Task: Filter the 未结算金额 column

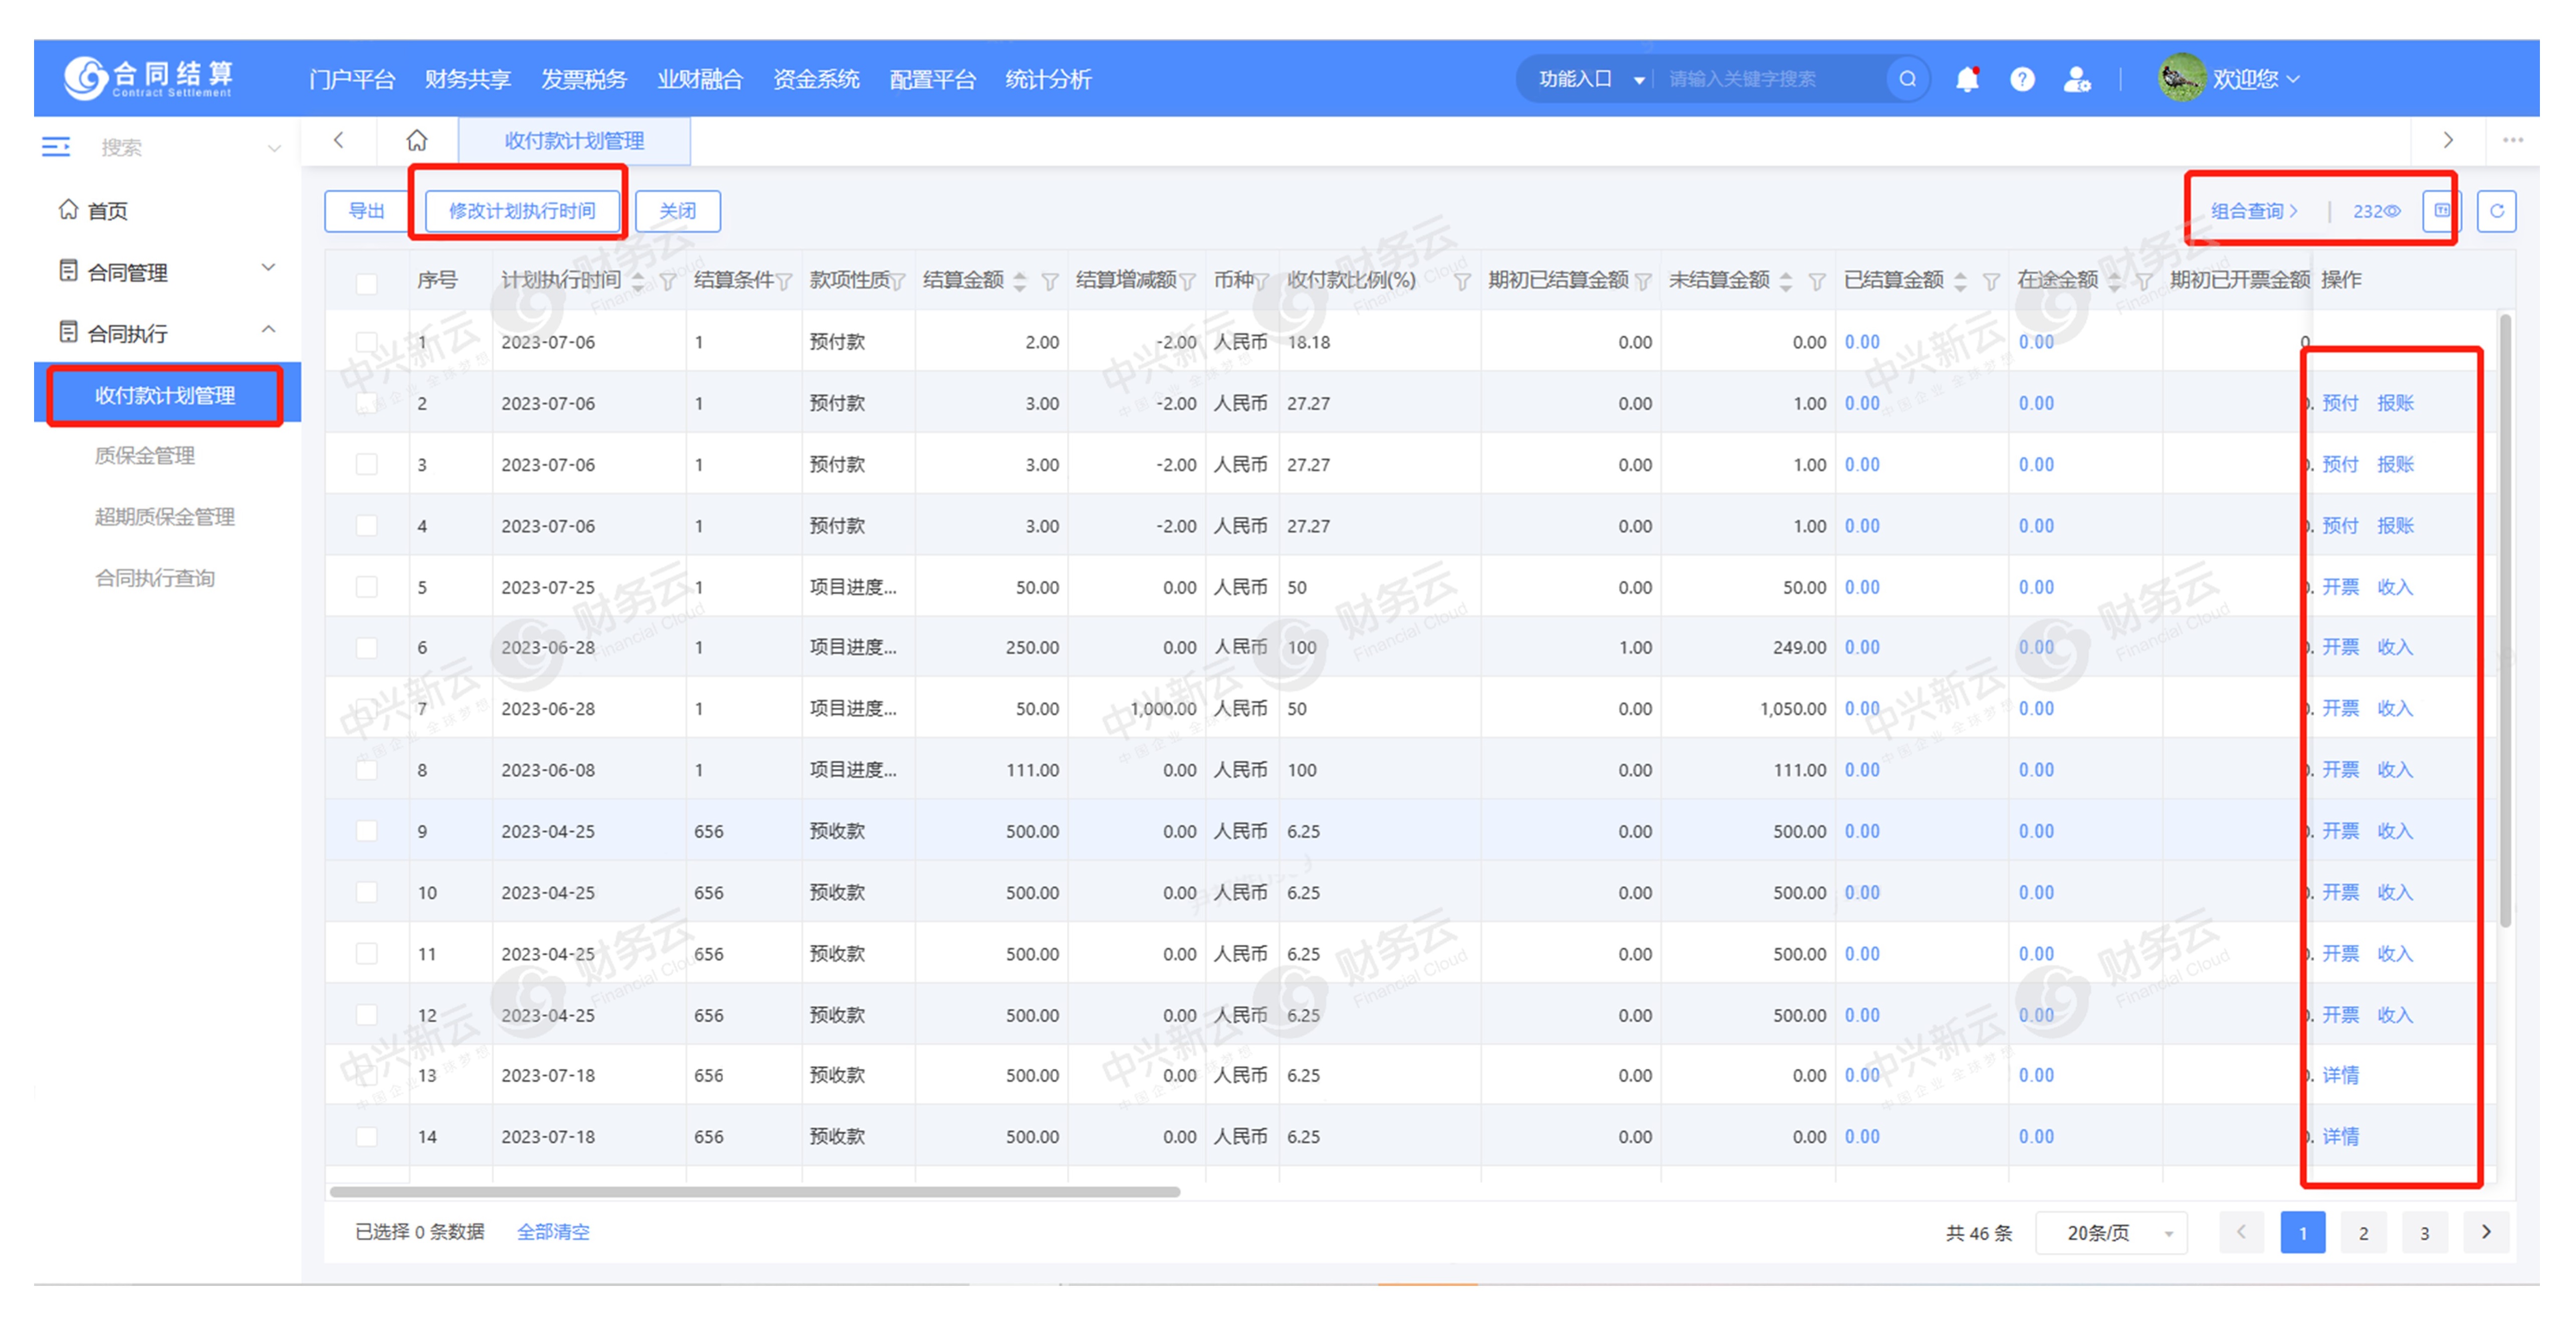Action: [x=1817, y=282]
